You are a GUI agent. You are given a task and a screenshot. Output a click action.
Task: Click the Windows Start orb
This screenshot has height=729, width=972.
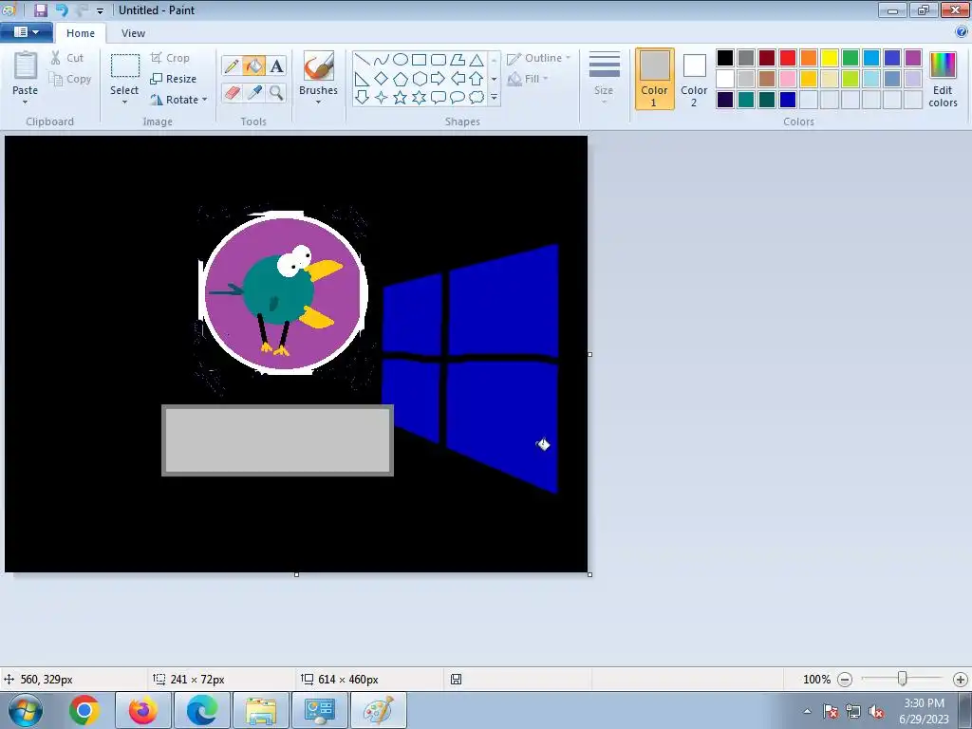tap(26, 710)
